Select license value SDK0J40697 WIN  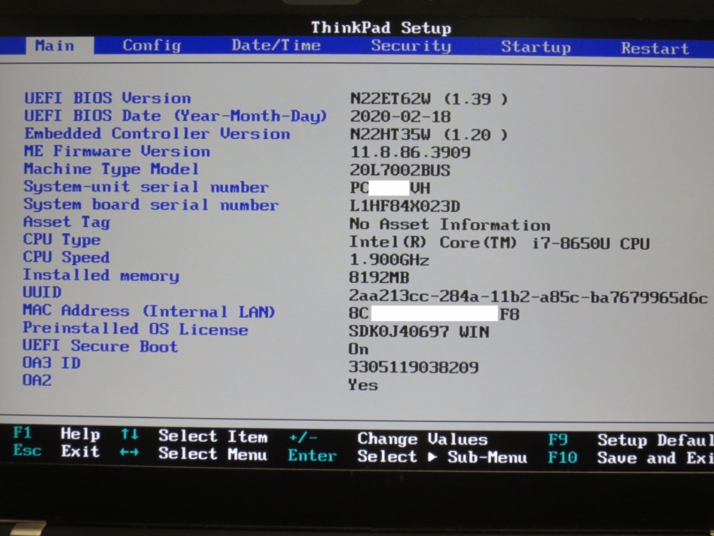point(419,332)
